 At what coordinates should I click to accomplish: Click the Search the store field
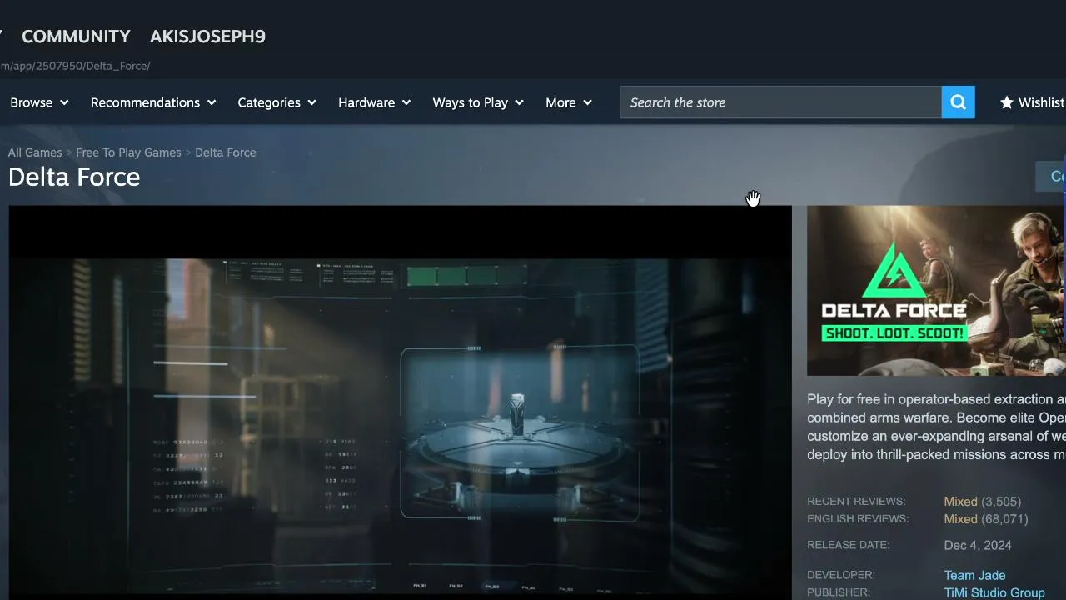point(780,102)
